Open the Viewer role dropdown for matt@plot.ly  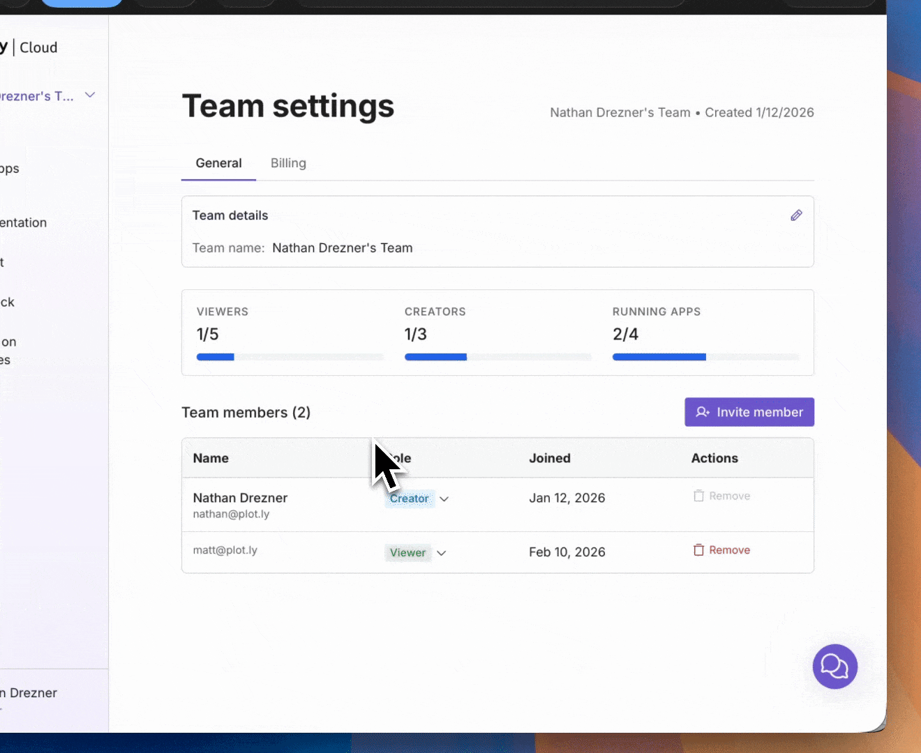[441, 553]
